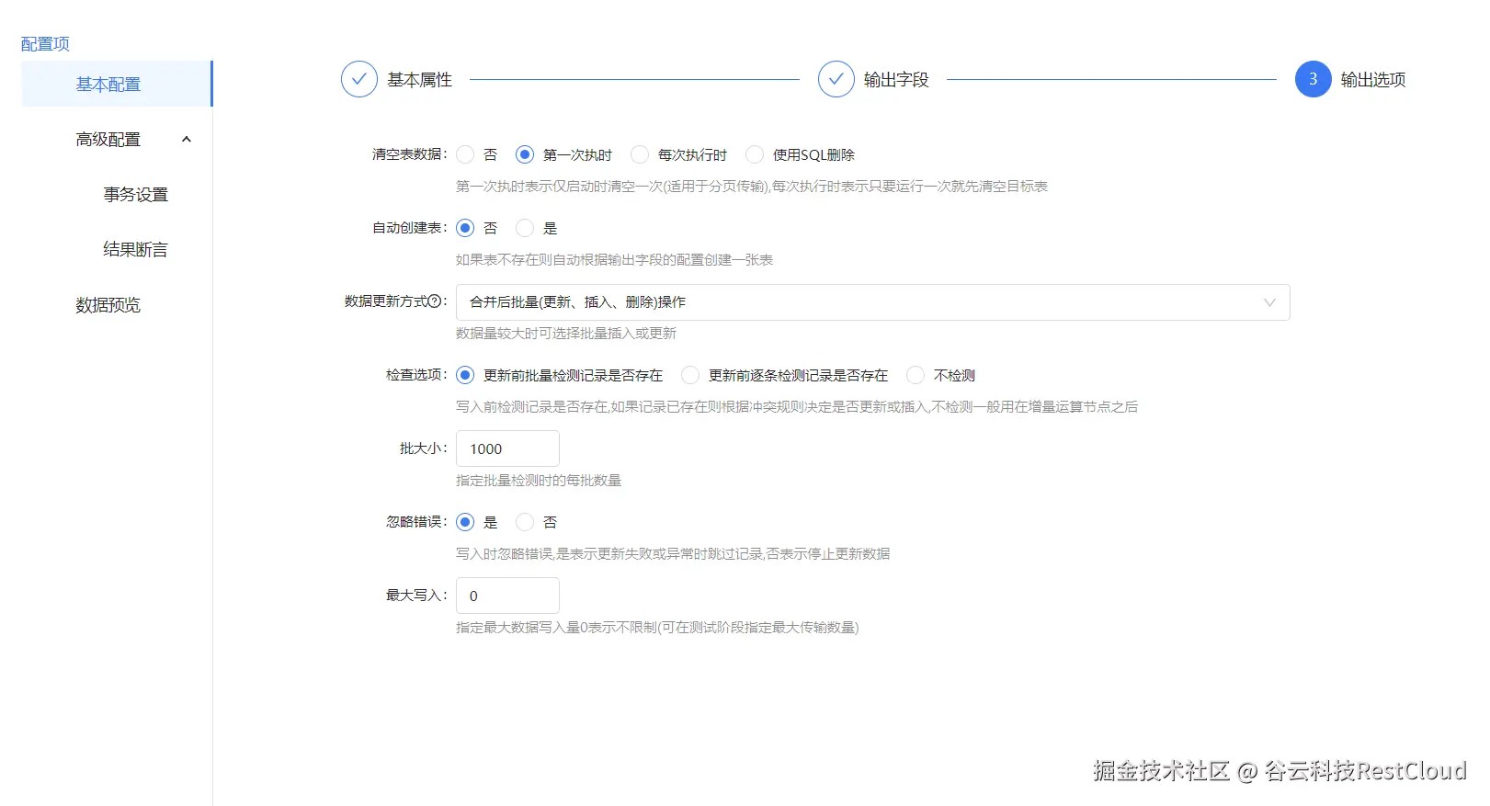Click the hint text 数据量较大时可选择批量插入或更新
The width and height of the screenshot is (1490, 806).
[x=566, y=333]
